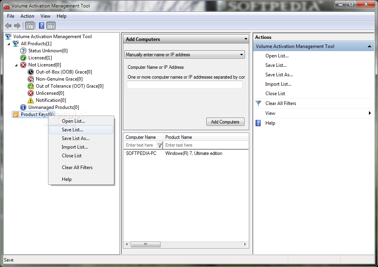This screenshot has width=378, height=267.
Task: Choose Open List... from the context menu
Action: point(81,121)
